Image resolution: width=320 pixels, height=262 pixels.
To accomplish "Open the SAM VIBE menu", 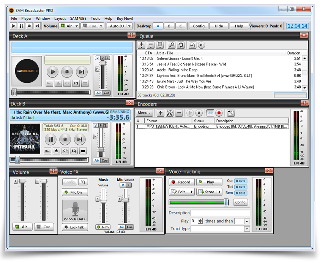I will click(x=79, y=18).
